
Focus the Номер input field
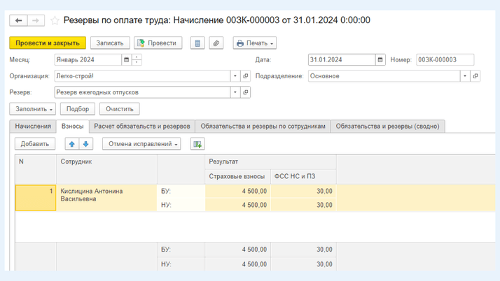click(x=445, y=60)
